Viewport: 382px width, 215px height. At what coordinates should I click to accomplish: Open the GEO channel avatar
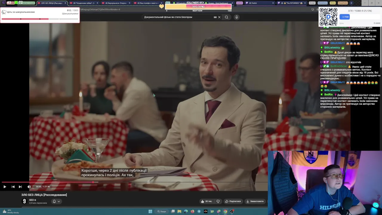click(24, 201)
